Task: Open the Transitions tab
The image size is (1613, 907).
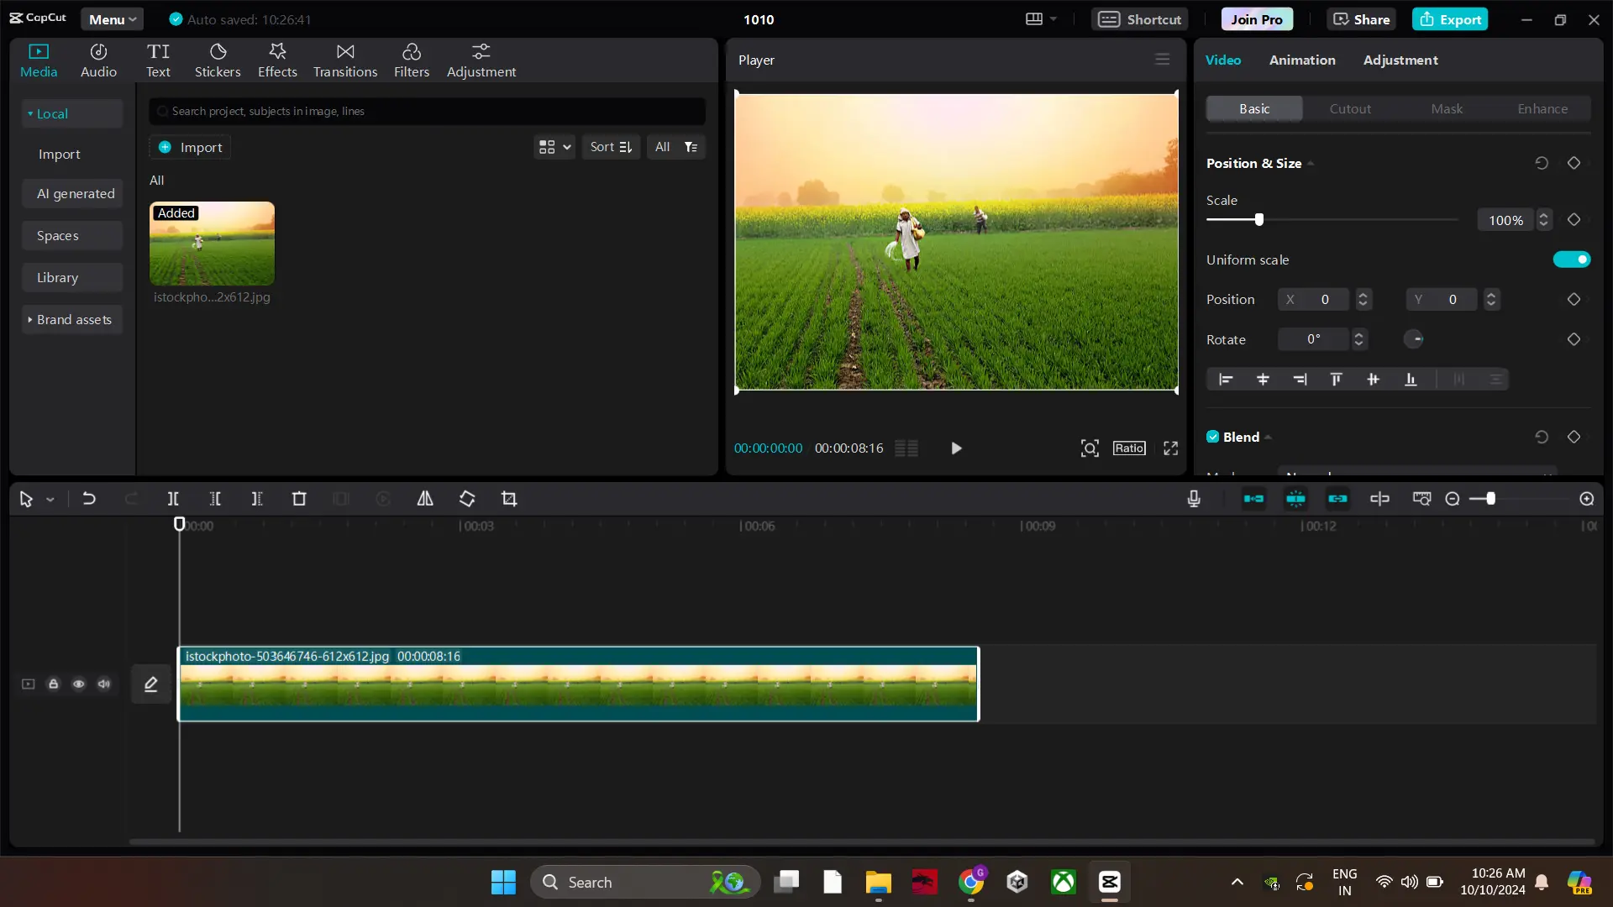Action: pyautogui.click(x=345, y=60)
